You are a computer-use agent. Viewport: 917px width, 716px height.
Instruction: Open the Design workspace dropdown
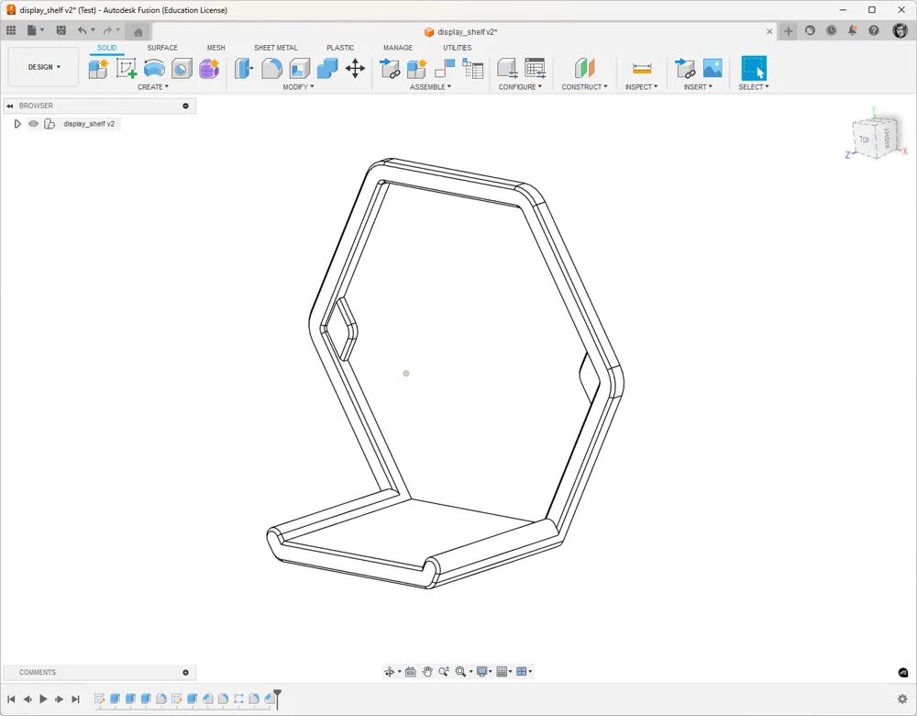tap(44, 67)
